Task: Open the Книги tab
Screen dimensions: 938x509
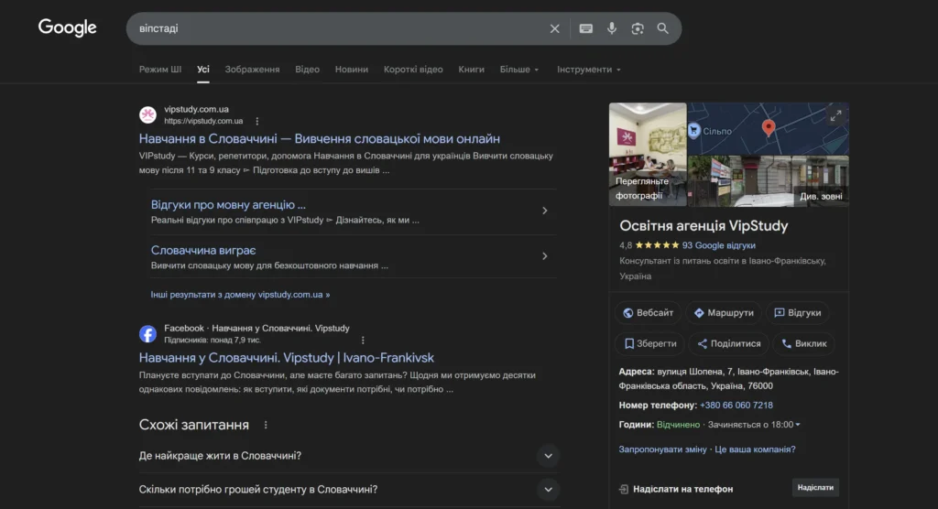Action: (x=472, y=70)
